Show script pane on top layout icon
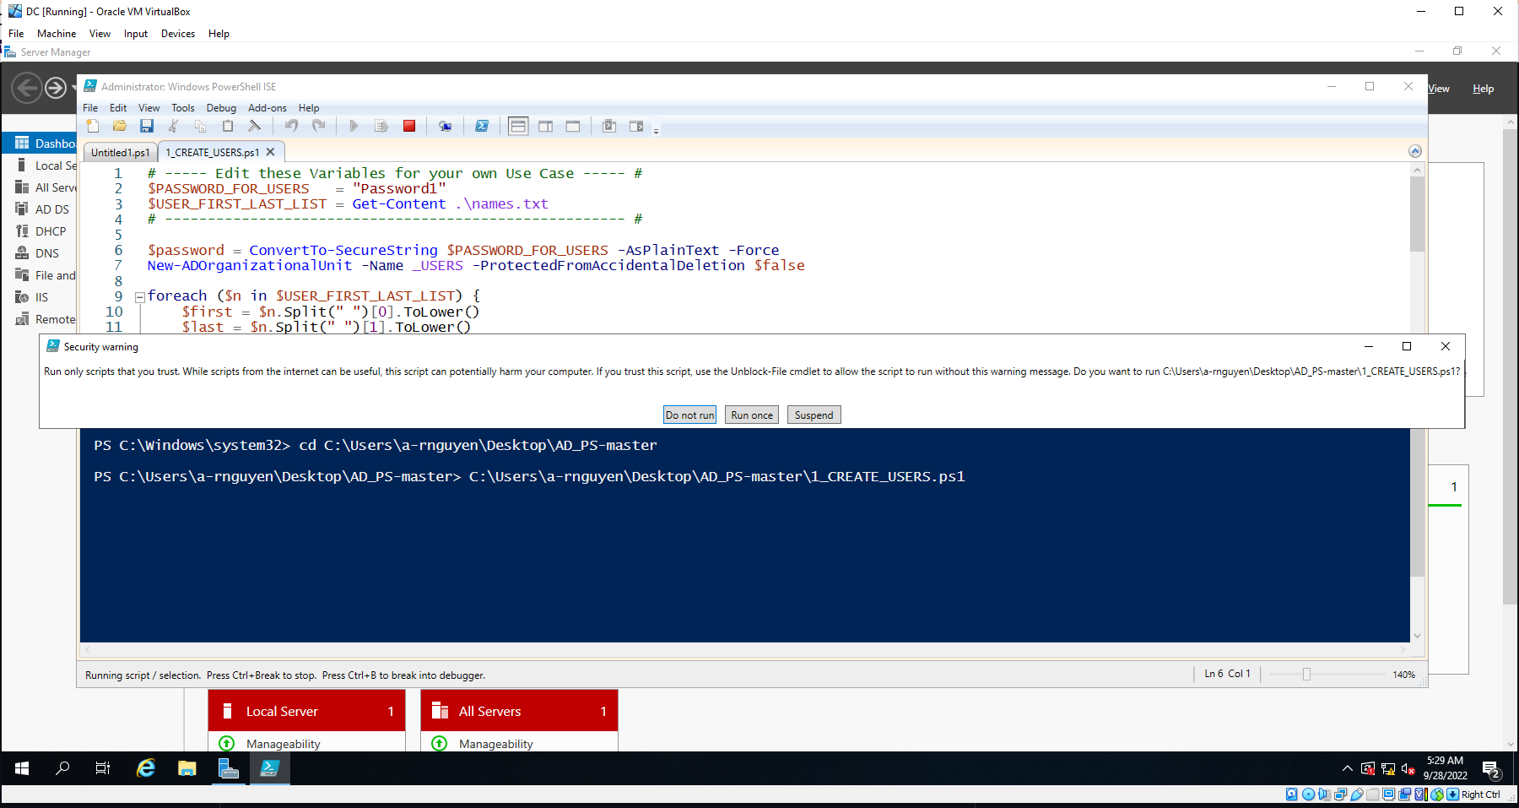Screen dimensions: 1519x808 point(518,127)
